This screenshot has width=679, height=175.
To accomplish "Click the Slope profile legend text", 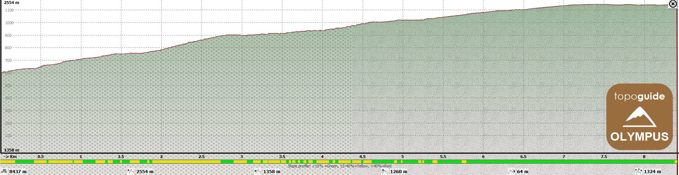I will pos(339,166).
